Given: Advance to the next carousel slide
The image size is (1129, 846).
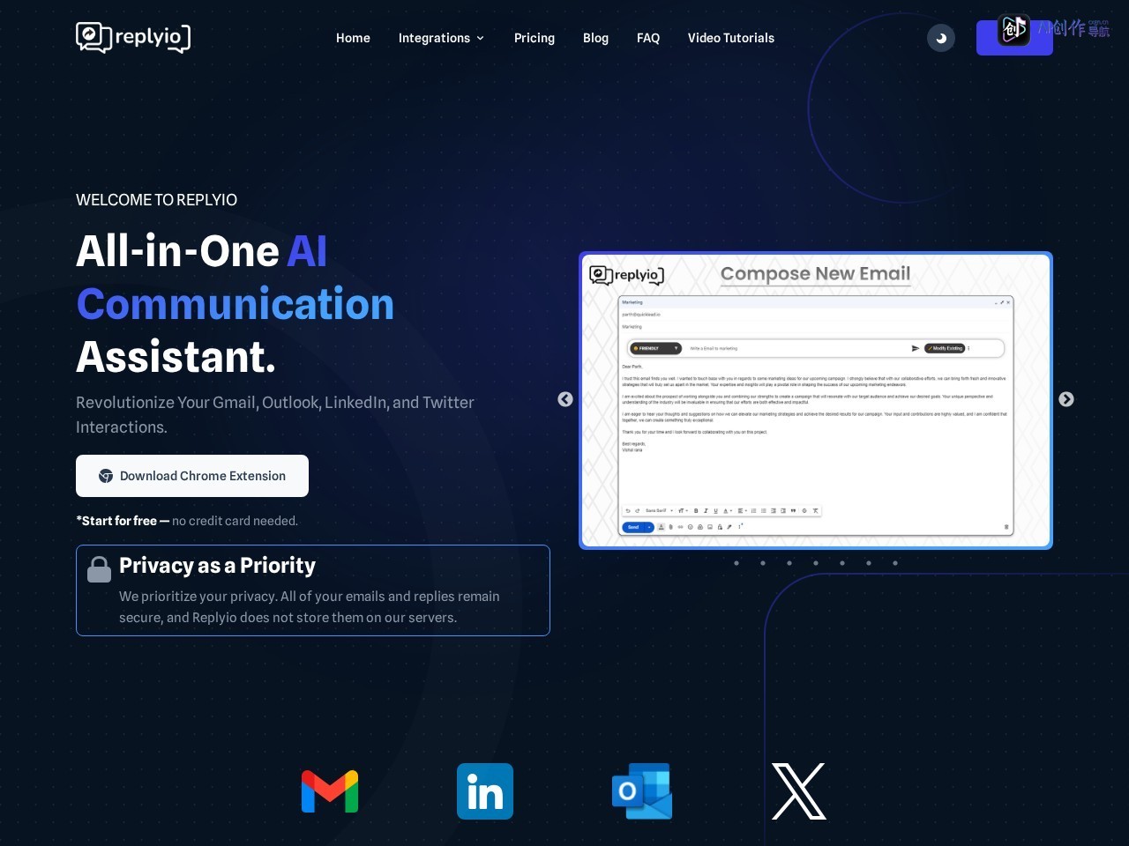Looking at the screenshot, I should pos(1066,399).
